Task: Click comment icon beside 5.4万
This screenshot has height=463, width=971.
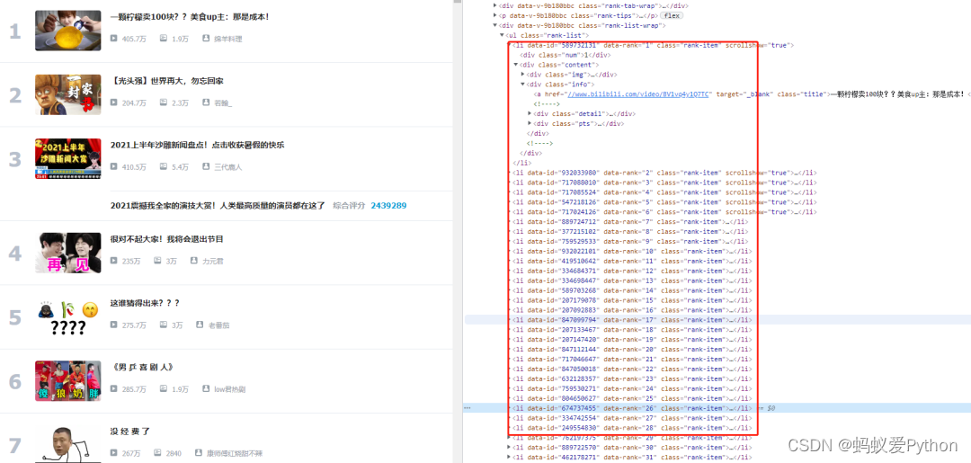Action: point(164,166)
